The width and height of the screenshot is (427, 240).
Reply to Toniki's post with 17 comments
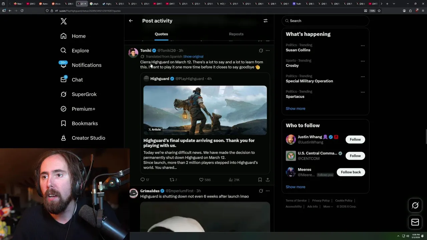click(x=145, y=180)
